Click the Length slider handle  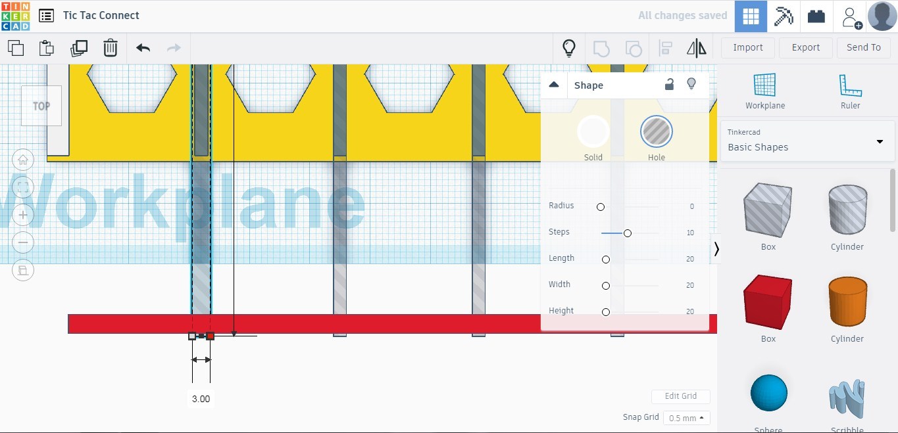(606, 260)
